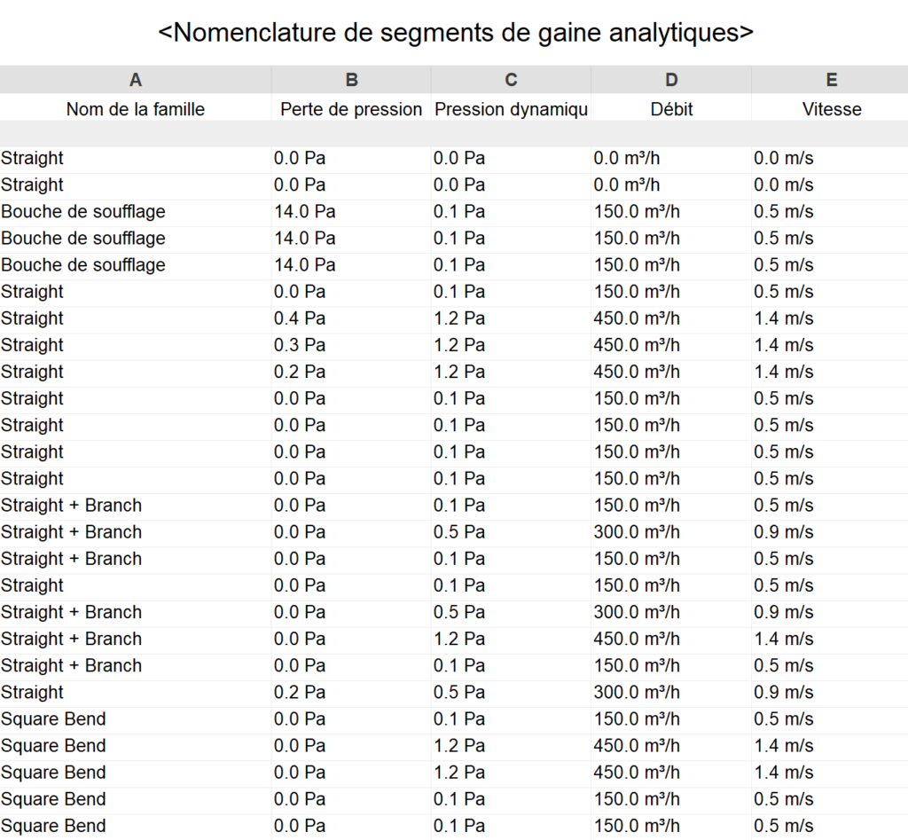Click the schedule title Nomenclature de segments de gaine analytiques
This screenshot has width=908, height=840.
point(455,33)
